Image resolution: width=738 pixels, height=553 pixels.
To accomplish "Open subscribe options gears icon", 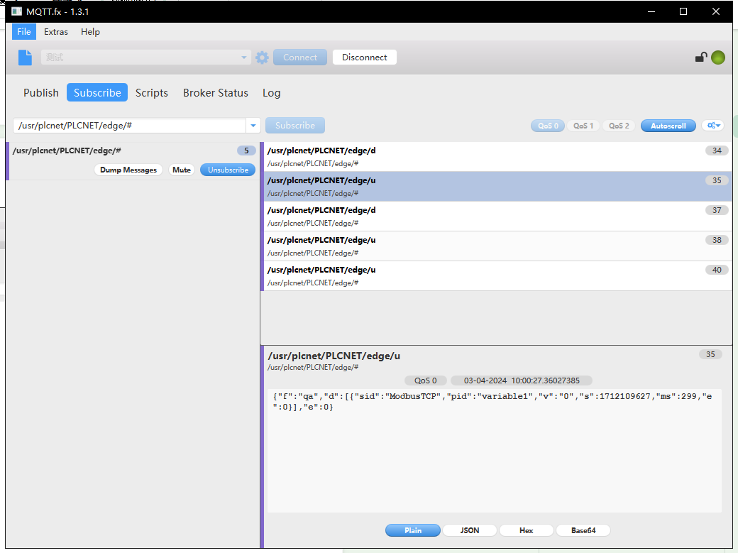I will 712,126.
